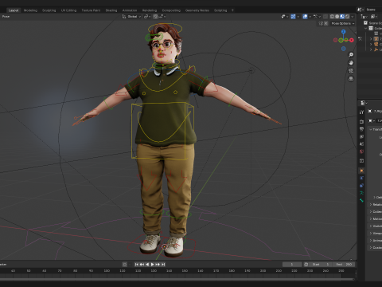
Task: Open the Tool properties tab
Action: (361, 112)
